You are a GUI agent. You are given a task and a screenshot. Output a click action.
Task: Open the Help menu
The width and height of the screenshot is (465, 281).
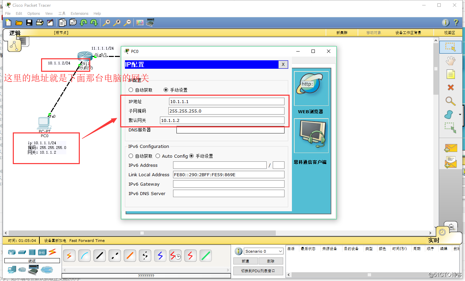coord(97,13)
